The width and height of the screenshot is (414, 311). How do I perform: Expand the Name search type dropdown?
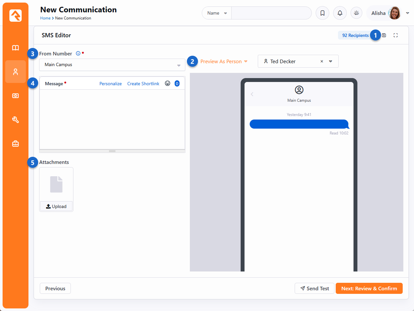pyautogui.click(x=217, y=13)
